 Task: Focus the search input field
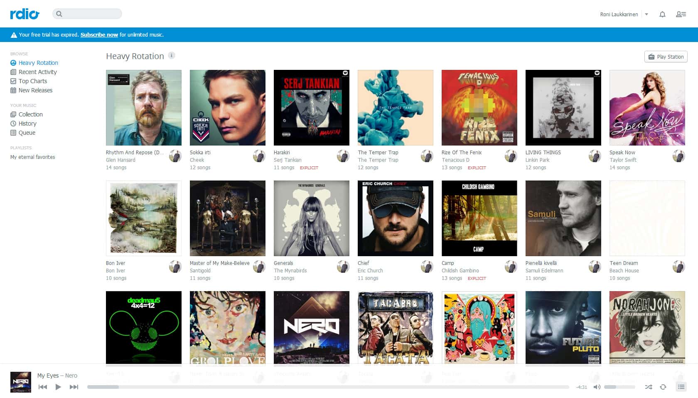[87, 14]
